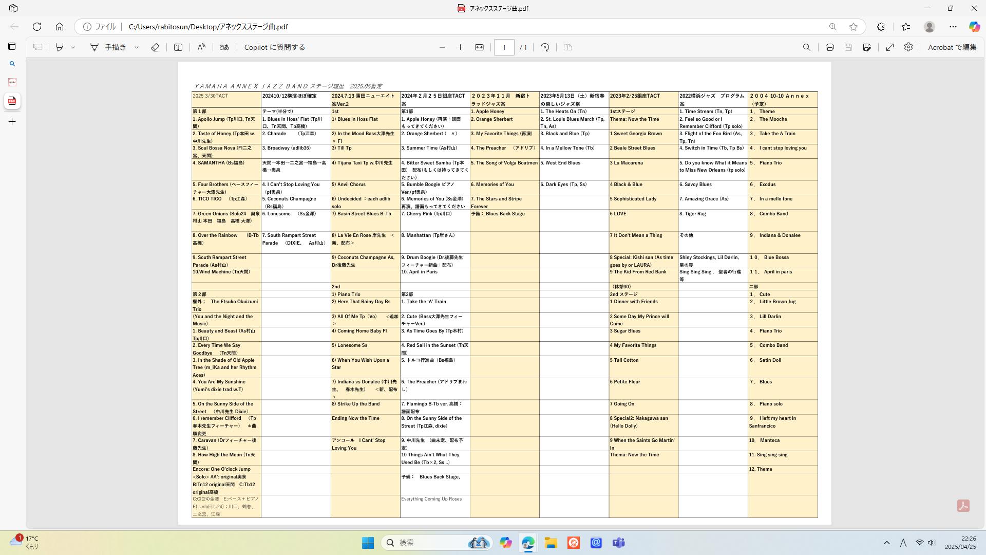Image resolution: width=986 pixels, height=555 pixels.
Task: Open browser Settings and more menu
Action: [953, 27]
